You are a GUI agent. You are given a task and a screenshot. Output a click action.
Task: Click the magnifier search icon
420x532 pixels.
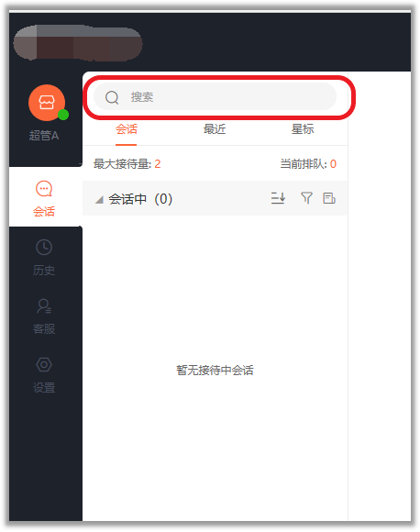[x=112, y=97]
